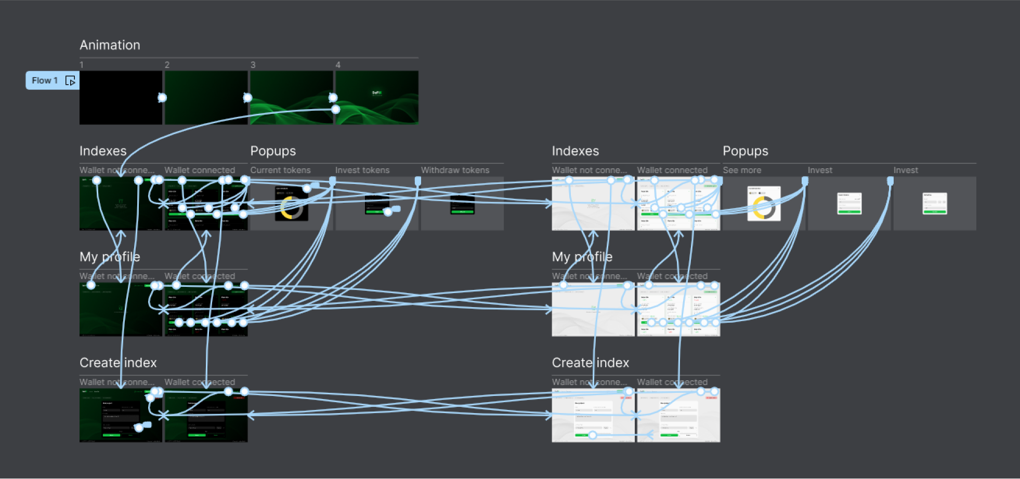Select Animation frame 2 thumbnail
Screen dimensions: 1020x479
[206, 98]
